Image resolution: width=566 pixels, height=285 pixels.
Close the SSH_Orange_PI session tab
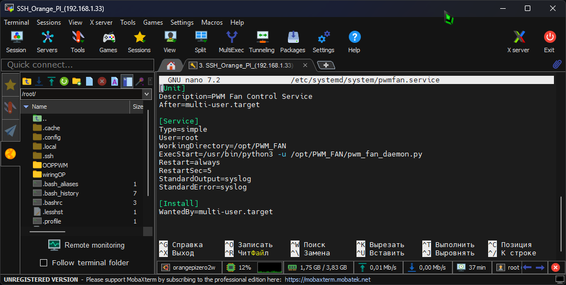(x=305, y=65)
